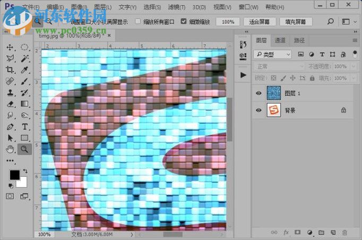This screenshot has width=362, height=240.
Task: Delete the selected layer
Action: (344, 233)
